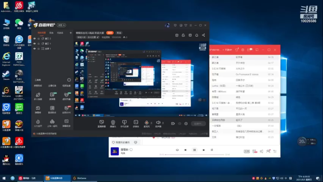The image size is (323, 182).
Task: Open the 多人连麦 tool
Action: (38, 96)
